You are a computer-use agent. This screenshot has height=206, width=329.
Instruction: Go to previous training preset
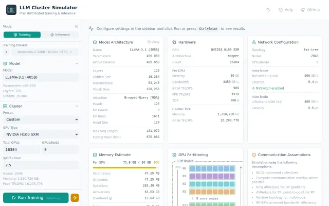click(x=7, y=52)
